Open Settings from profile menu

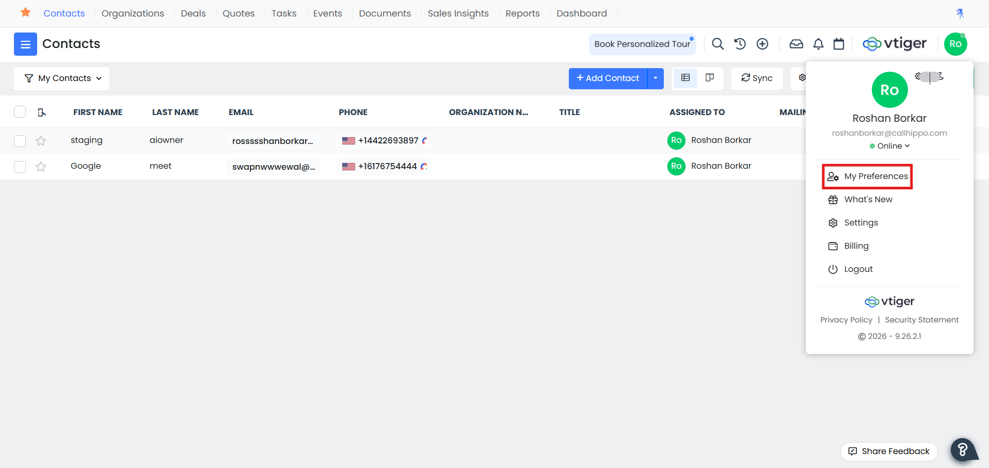click(x=853, y=223)
